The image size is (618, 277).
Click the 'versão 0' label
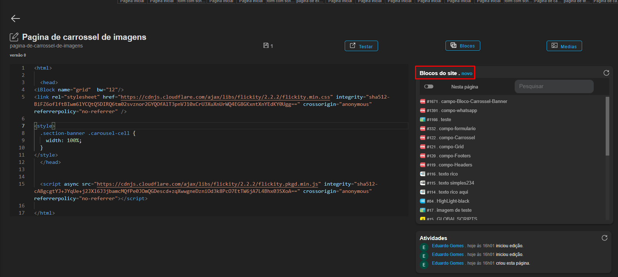(x=18, y=55)
